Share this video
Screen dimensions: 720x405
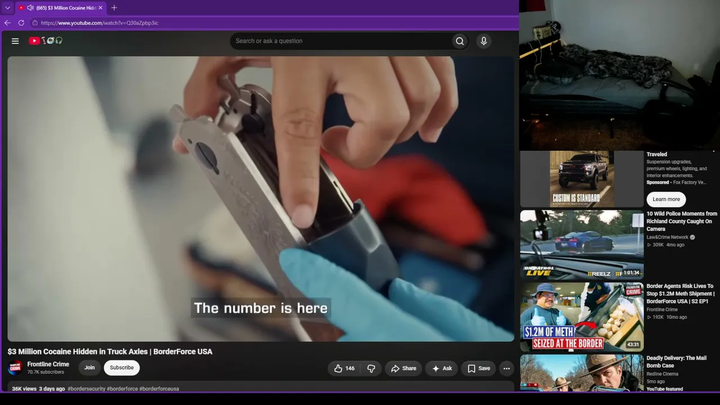coord(403,368)
